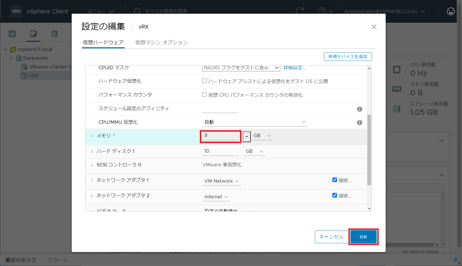Open the Internet network selection dropdown
This screenshot has width=462, height=266.
216,197
